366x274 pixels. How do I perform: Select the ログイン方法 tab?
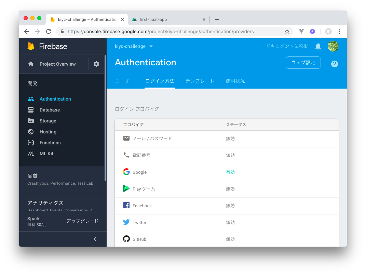[x=160, y=81]
